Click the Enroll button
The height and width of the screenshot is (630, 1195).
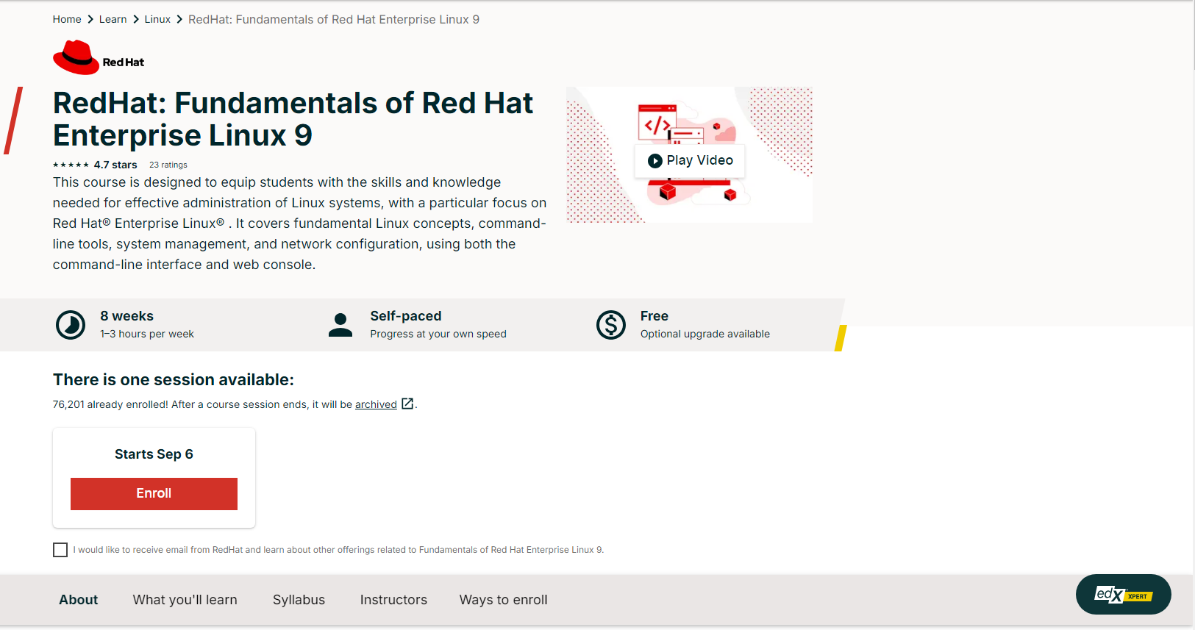coord(154,494)
